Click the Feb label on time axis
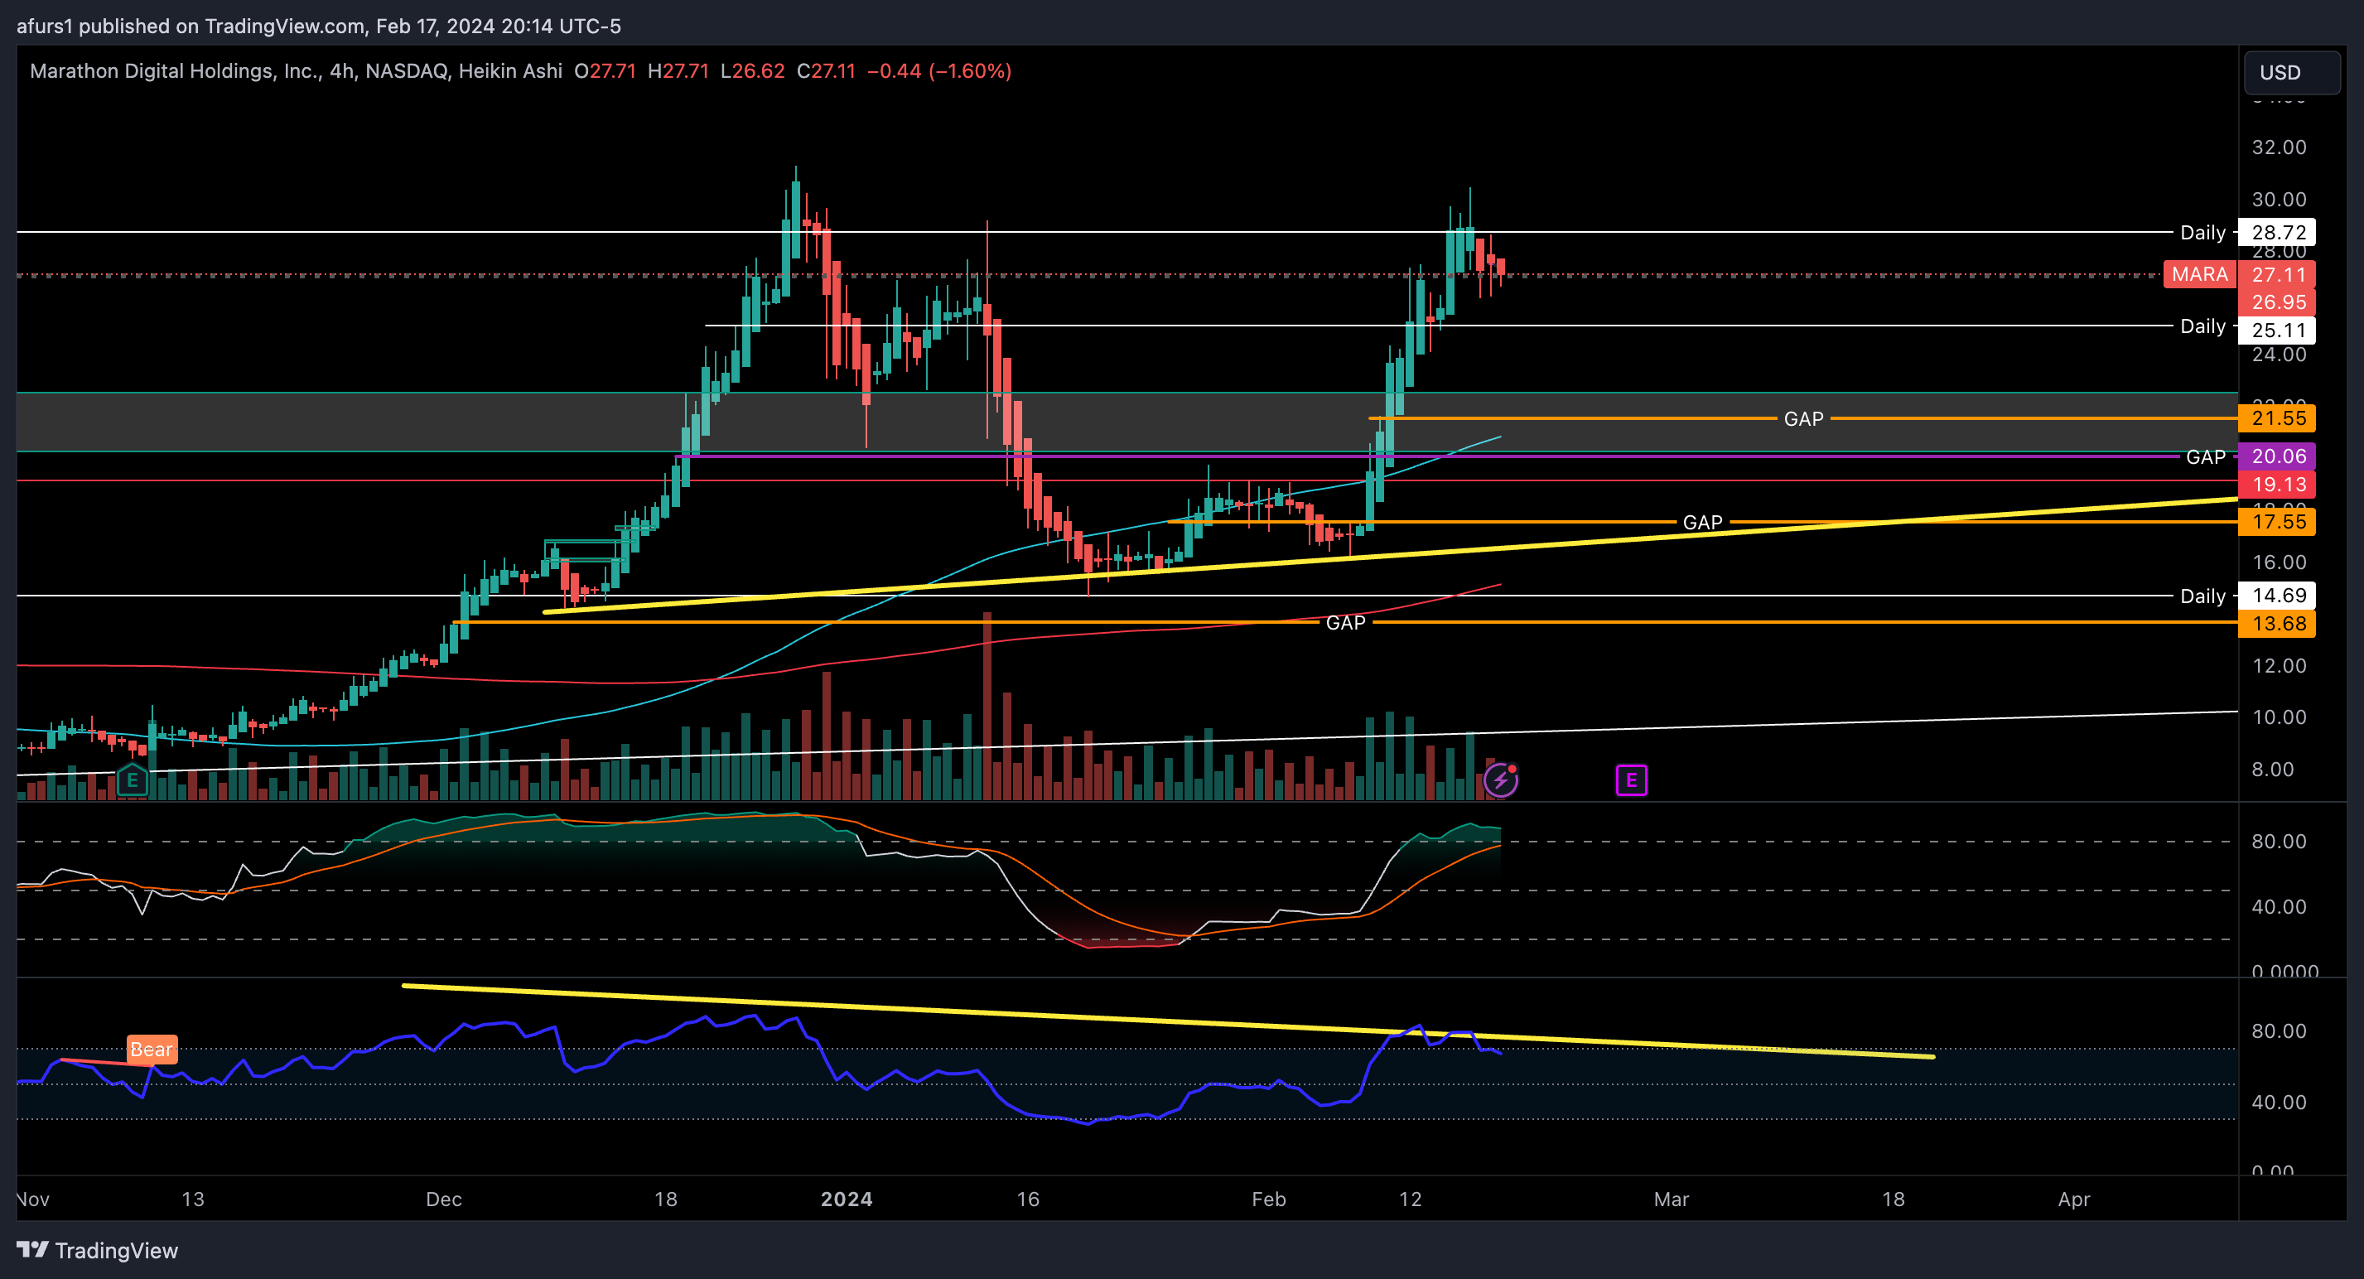This screenshot has height=1279, width=2364. point(1268,1199)
